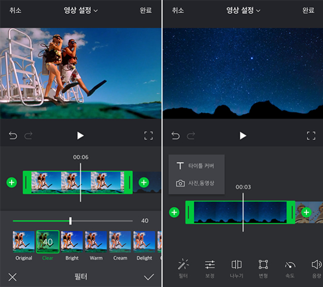The width and height of the screenshot is (323, 287).
Task: Add clip with plus button before diving clip
Action: [x=12, y=183]
